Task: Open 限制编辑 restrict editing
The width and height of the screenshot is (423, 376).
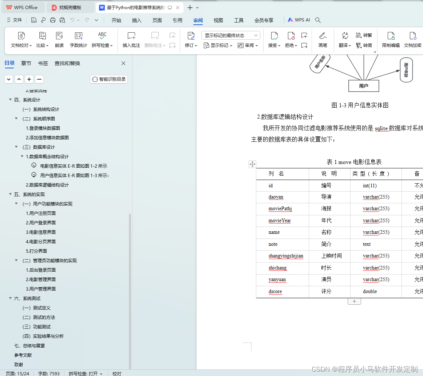Action: pyautogui.click(x=391, y=40)
